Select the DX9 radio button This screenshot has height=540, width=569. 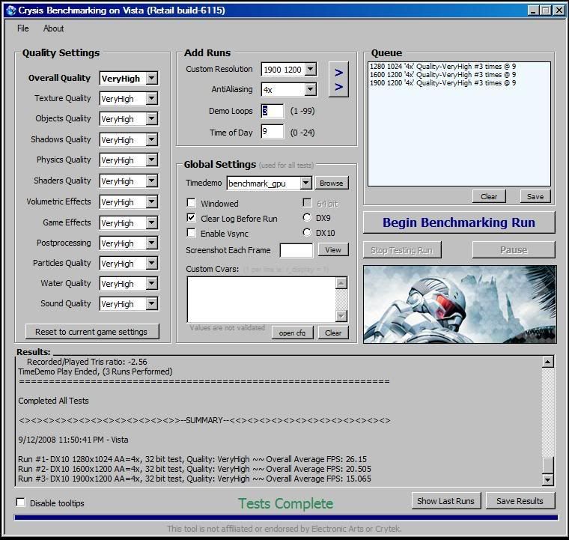click(x=307, y=217)
